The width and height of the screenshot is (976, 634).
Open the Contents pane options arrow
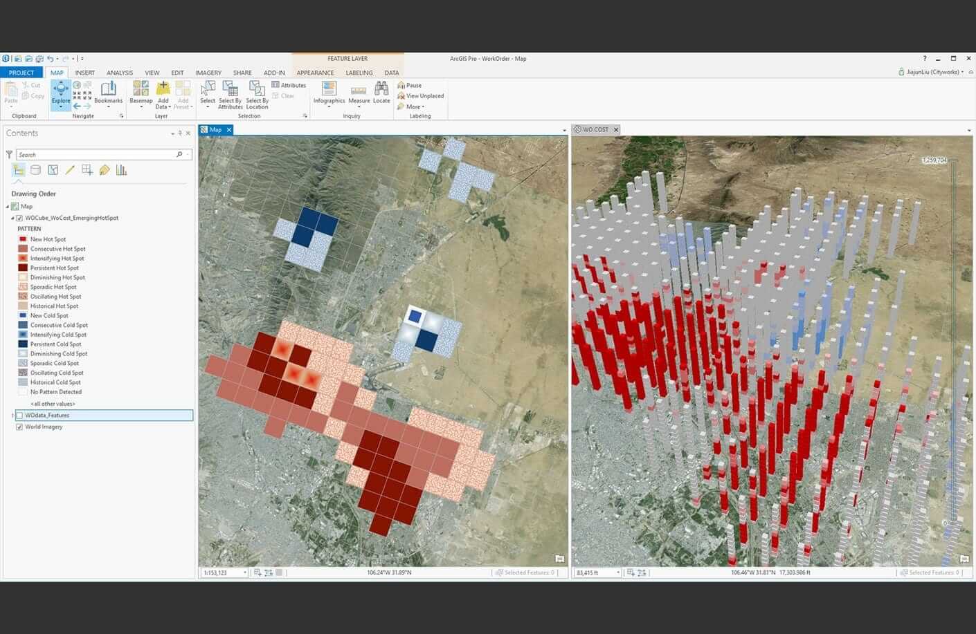pos(172,133)
